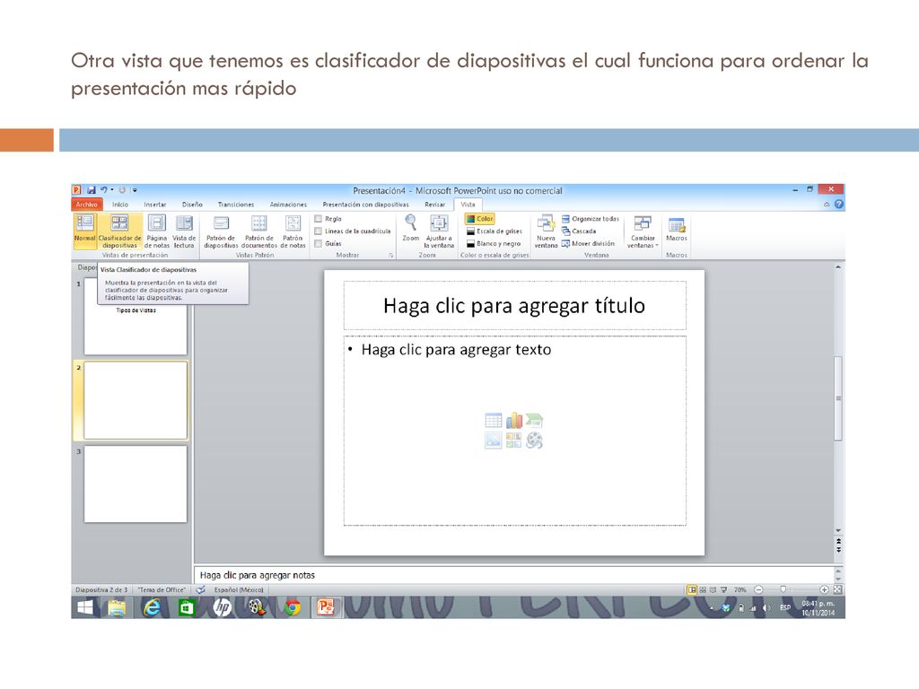The image size is (919, 689).
Task: Select Blanco y negro mode
Action: click(494, 243)
